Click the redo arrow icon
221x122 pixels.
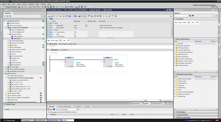point(38,7)
